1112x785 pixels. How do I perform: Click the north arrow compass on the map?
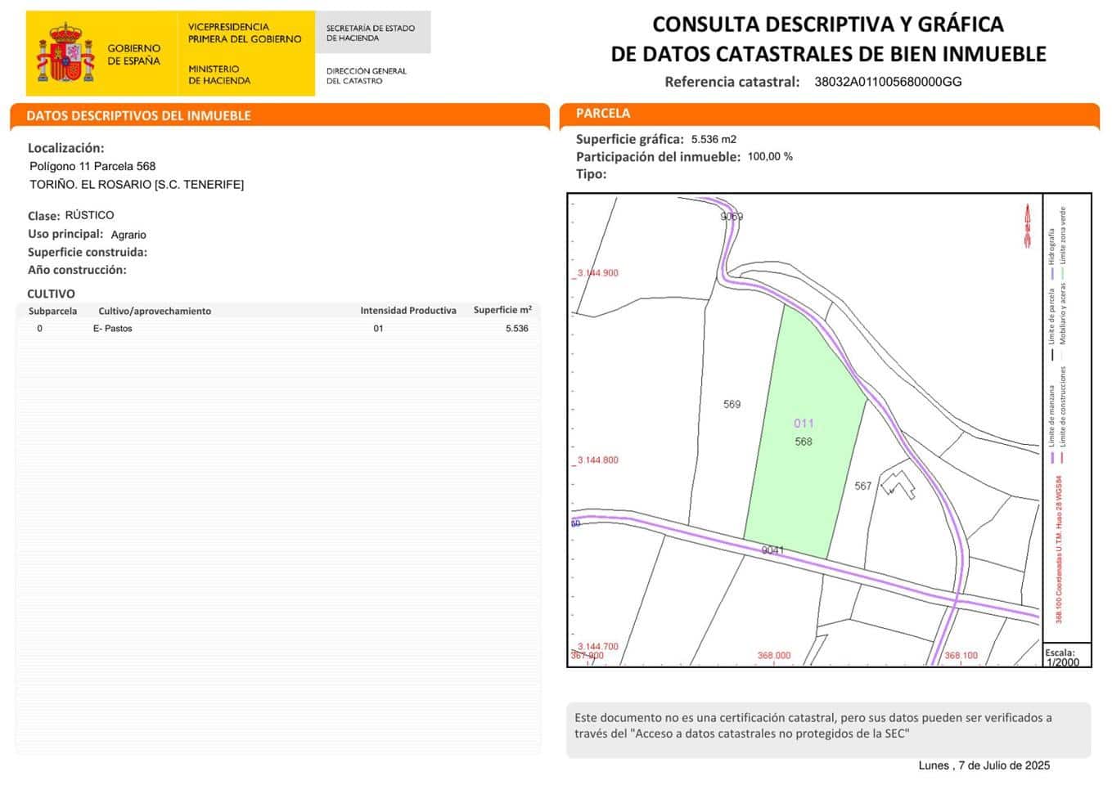click(1028, 225)
